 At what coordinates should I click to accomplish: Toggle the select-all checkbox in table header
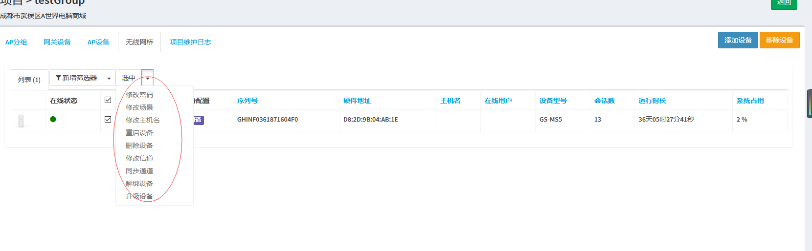108,100
